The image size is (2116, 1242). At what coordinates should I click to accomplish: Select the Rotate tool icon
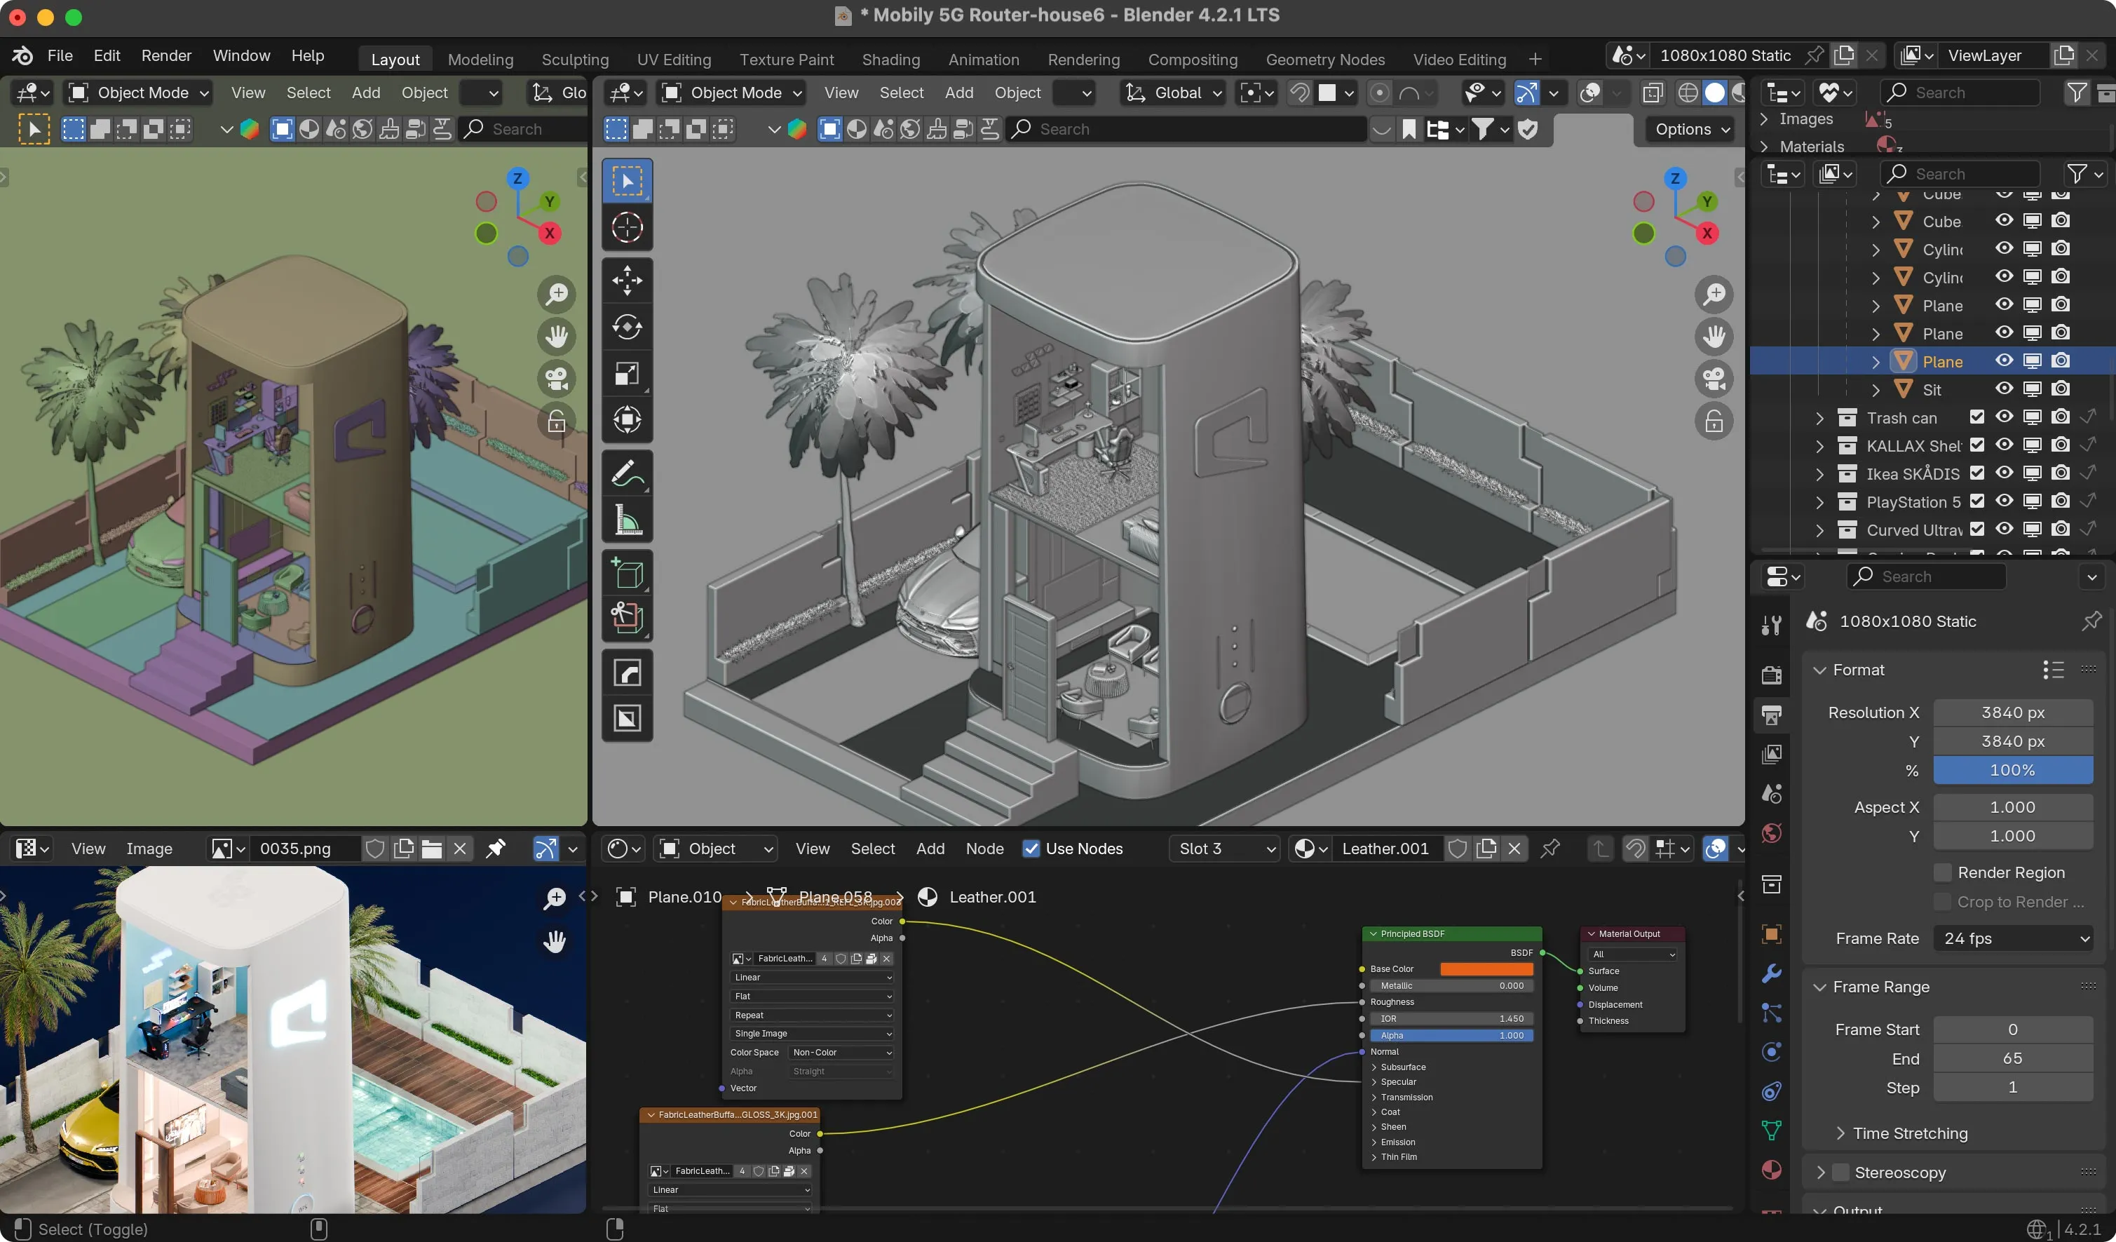pyautogui.click(x=626, y=327)
